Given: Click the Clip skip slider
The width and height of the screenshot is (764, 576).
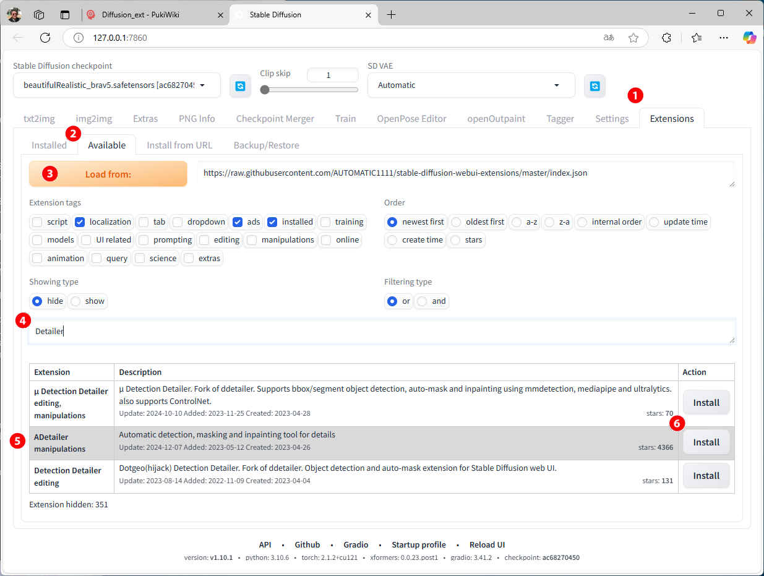Looking at the screenshot, I should (x=309, y=90).
